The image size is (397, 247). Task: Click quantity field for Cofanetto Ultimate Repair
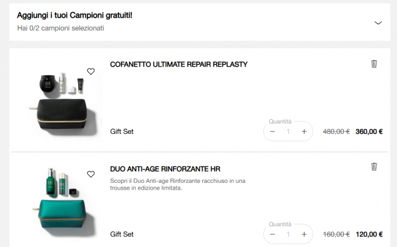tap(288, 131)
